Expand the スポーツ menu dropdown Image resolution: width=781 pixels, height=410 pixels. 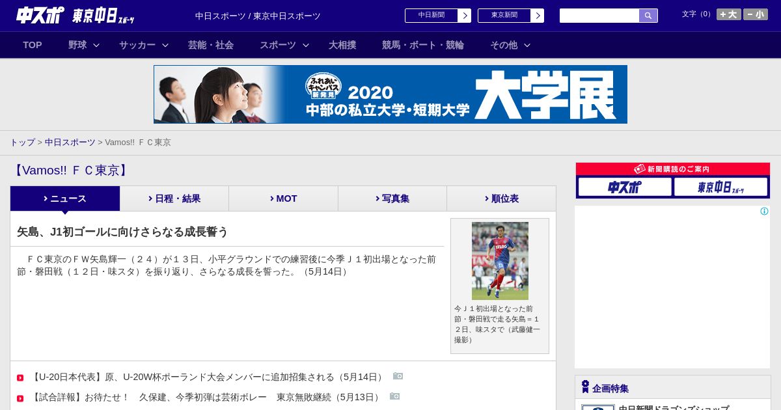pyautogui.click(x=284, y=45)
